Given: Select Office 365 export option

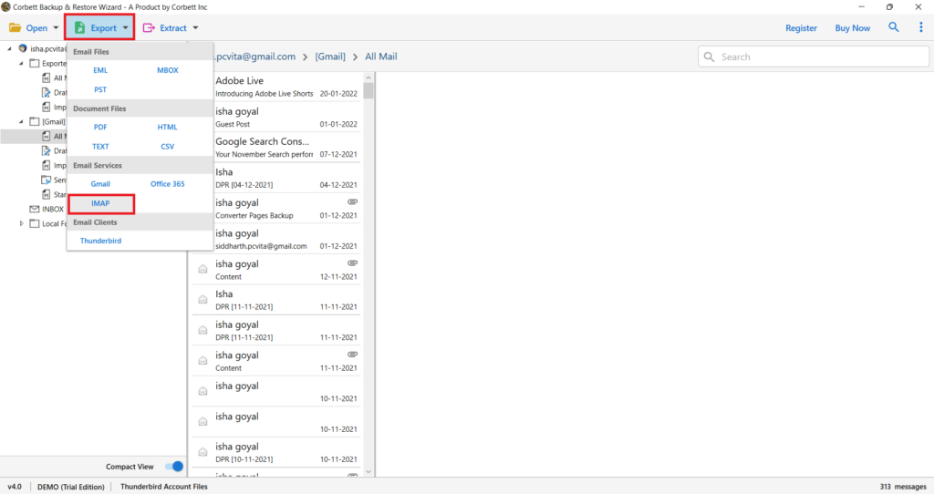Looking at the screenshot, I should pyautogui.click(x=167, y=184).
